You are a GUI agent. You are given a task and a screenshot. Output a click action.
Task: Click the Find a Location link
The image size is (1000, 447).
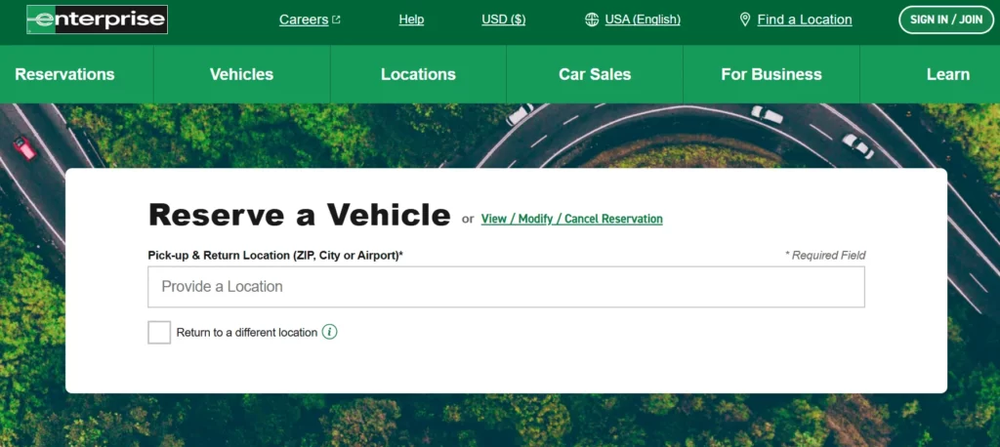[805, 20]
